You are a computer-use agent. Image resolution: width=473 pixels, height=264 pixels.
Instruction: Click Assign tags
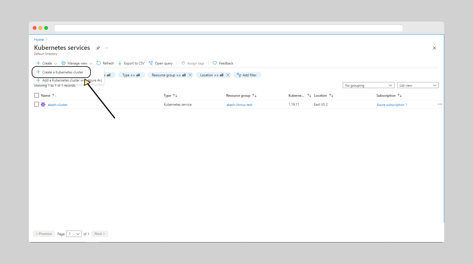pyautogui.click(x=193, y=63)
